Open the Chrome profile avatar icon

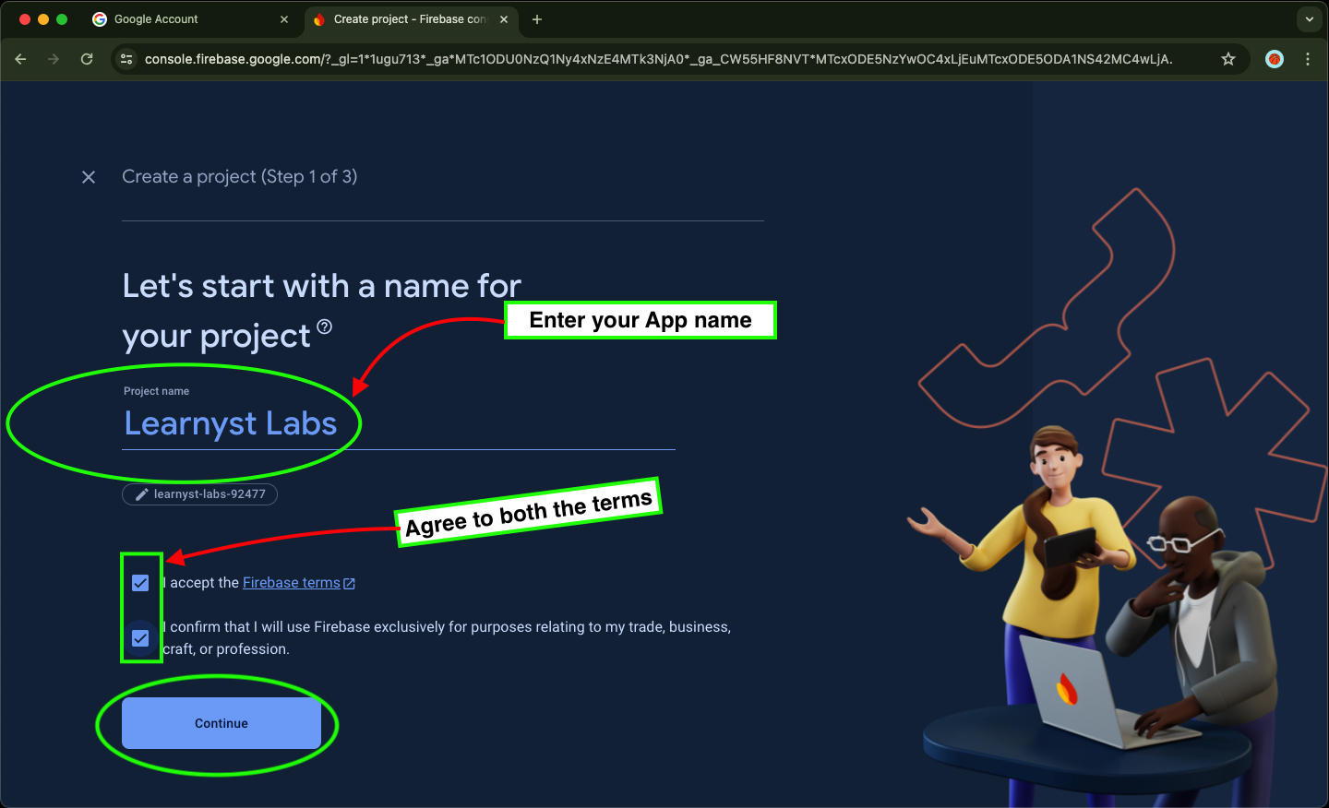(x=1274, y=59)
